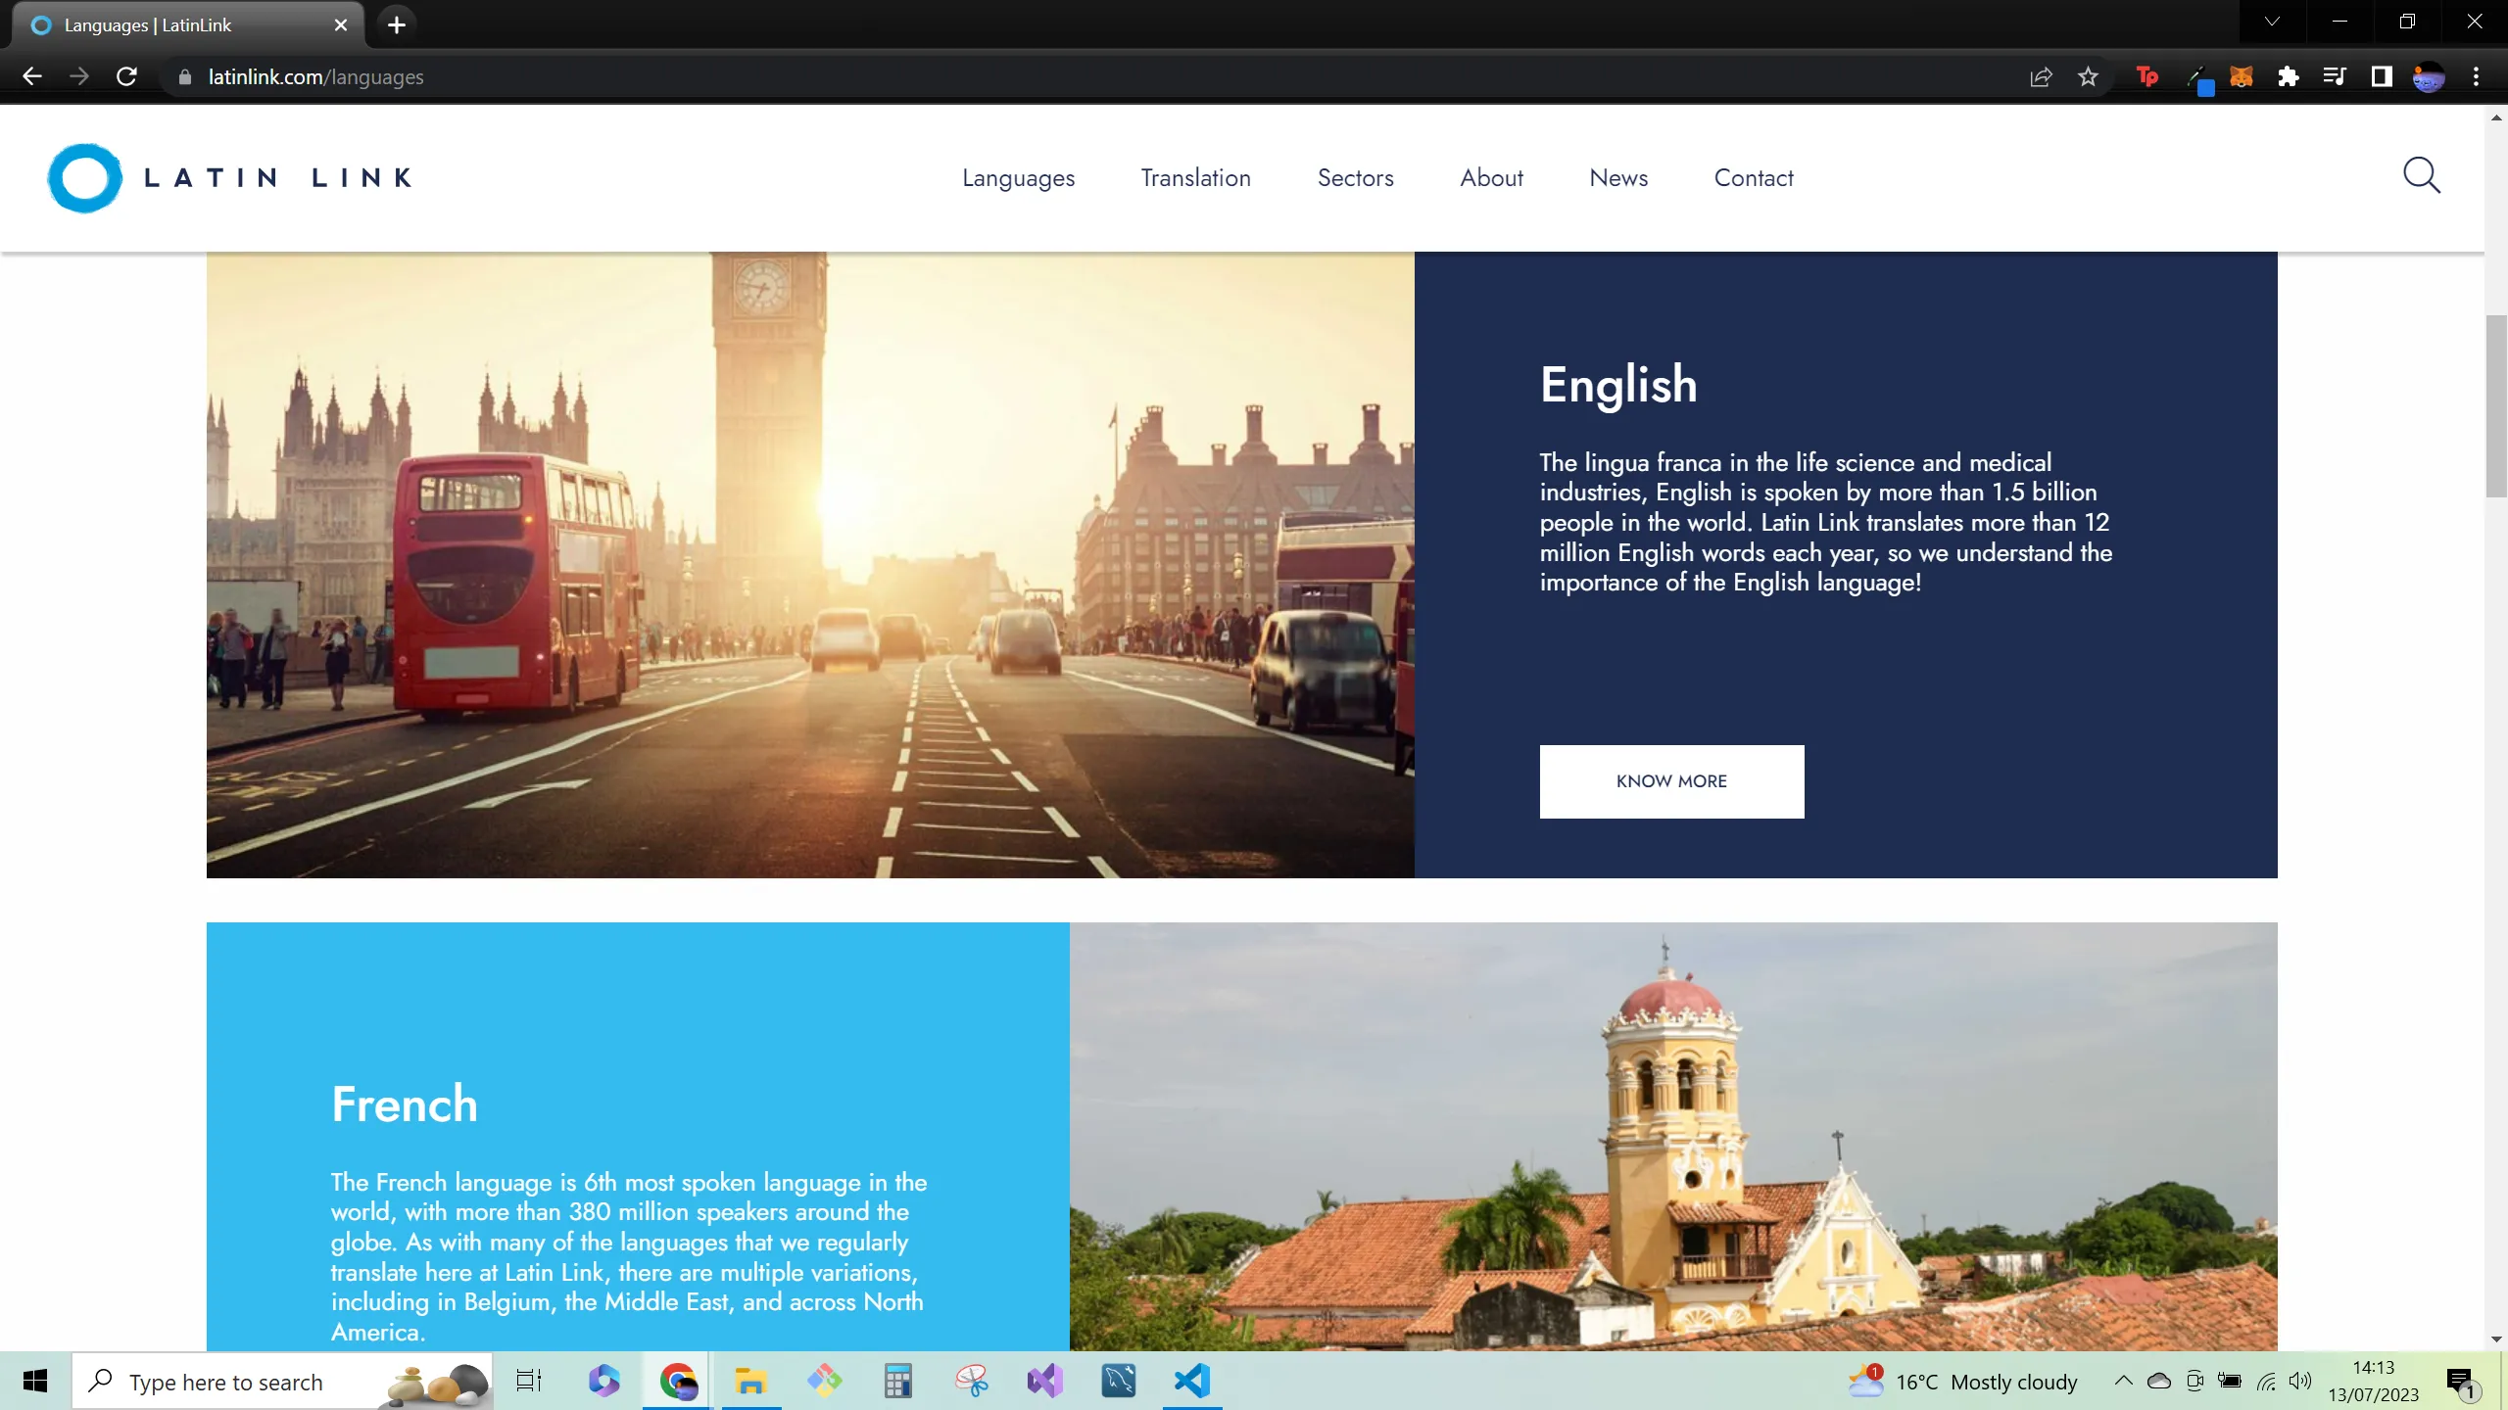Click the Tampermonkey extension icon
The height and width of the screenshot is (1410, 2508).
(x=2146, y=76)
